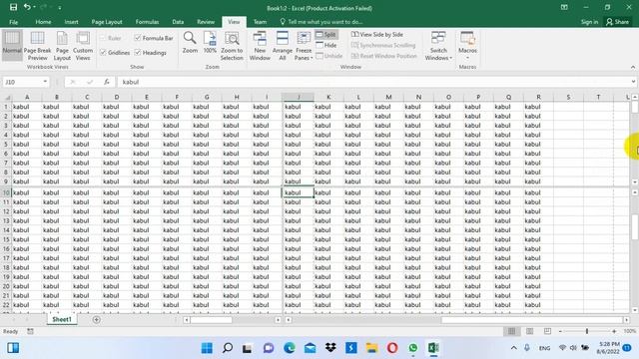
Task: Switch to the Insert tab
Action: (71, 22)
